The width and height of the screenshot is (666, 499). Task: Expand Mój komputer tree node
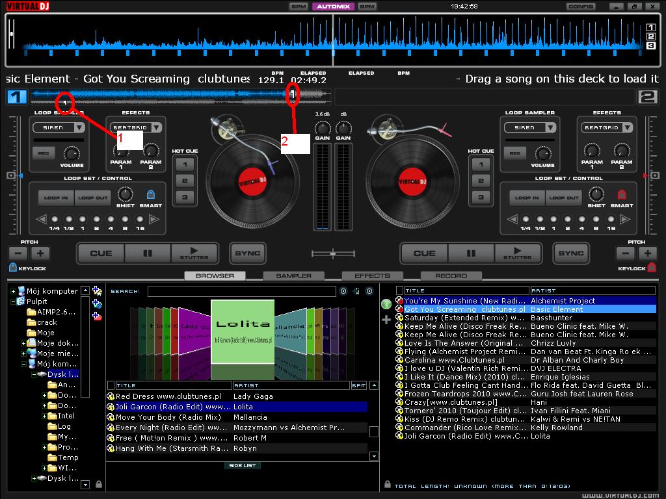click(x=13, y=291)
